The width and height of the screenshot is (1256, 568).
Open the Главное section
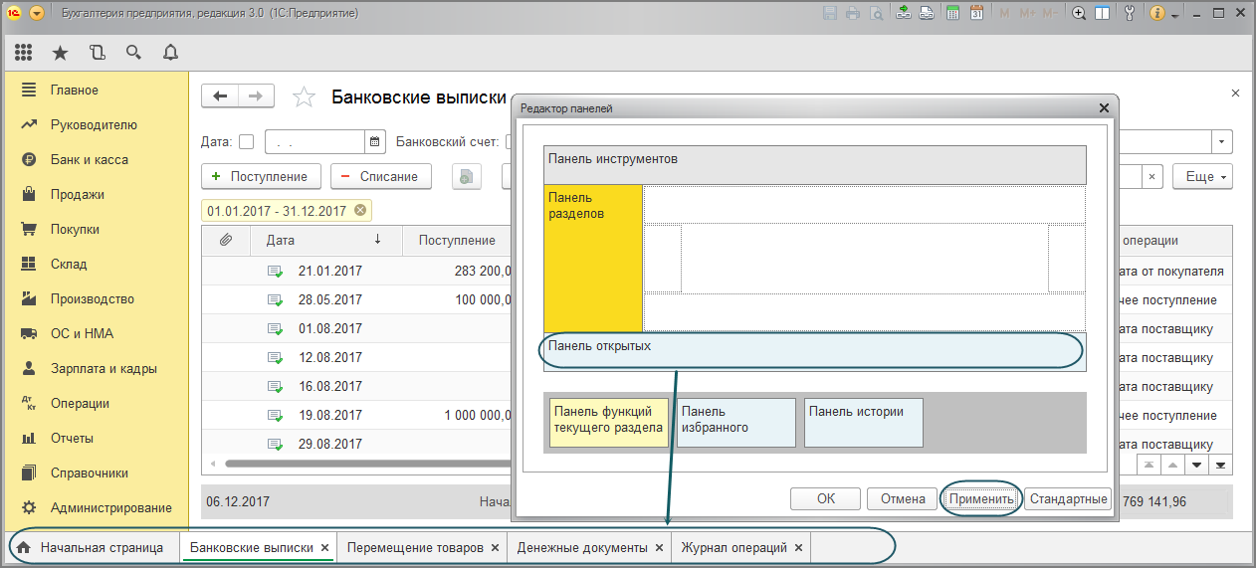point(75,90)
